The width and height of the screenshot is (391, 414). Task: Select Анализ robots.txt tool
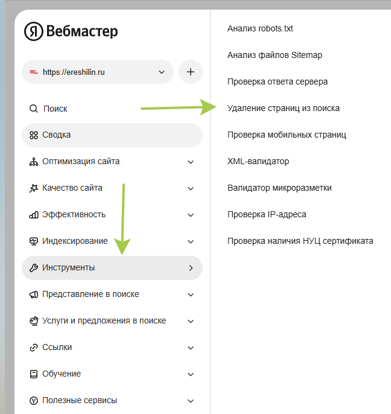pyautogui.click(x=260, y=28)
